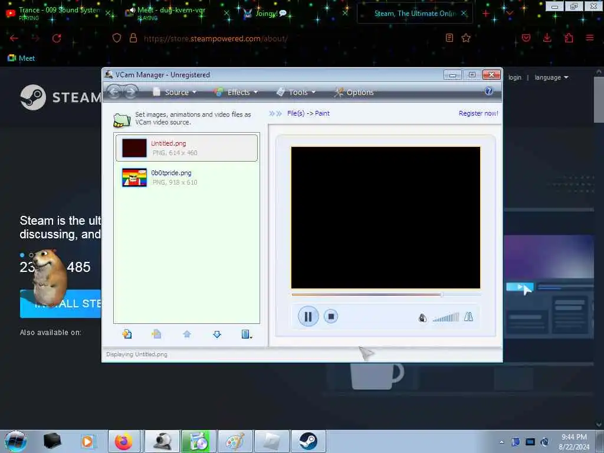Screen dimensions: 604x453
Task: Click the Steam logo on the page
Action: (x=60, y=97)
